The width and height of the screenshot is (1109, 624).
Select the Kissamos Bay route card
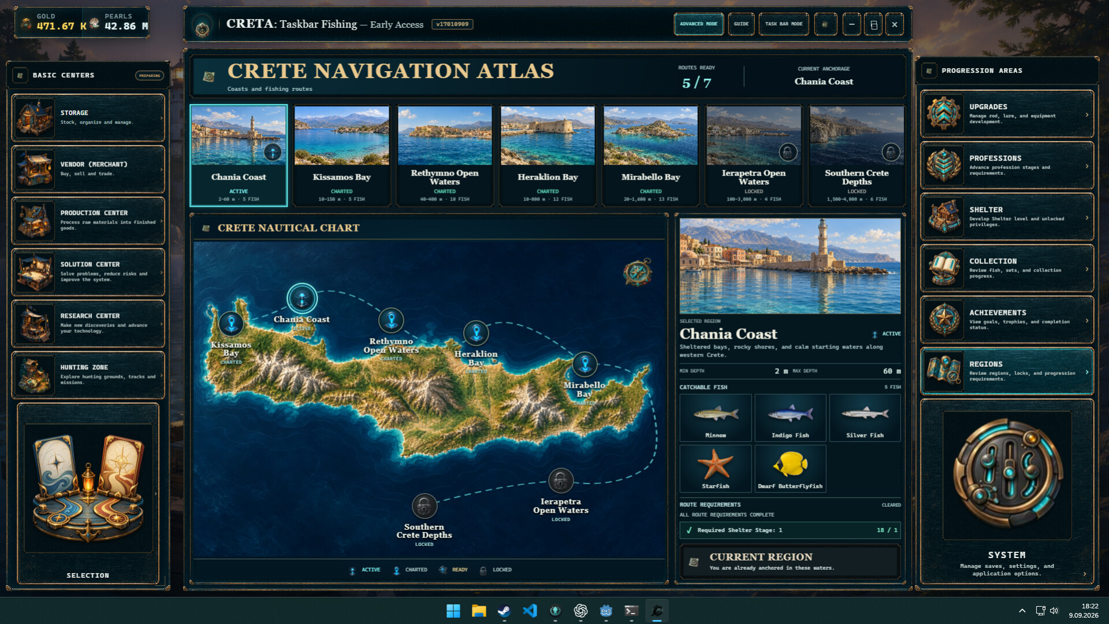tap(341, 155)
